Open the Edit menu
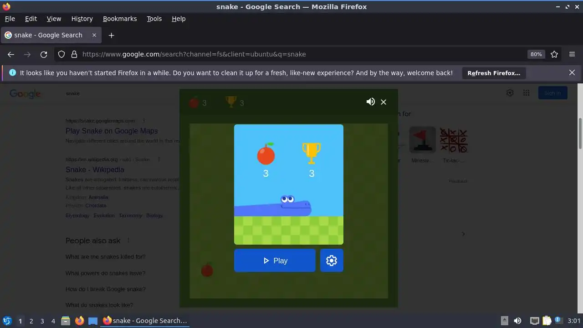This screenshot has width=583, height=328. click(31, 19)
